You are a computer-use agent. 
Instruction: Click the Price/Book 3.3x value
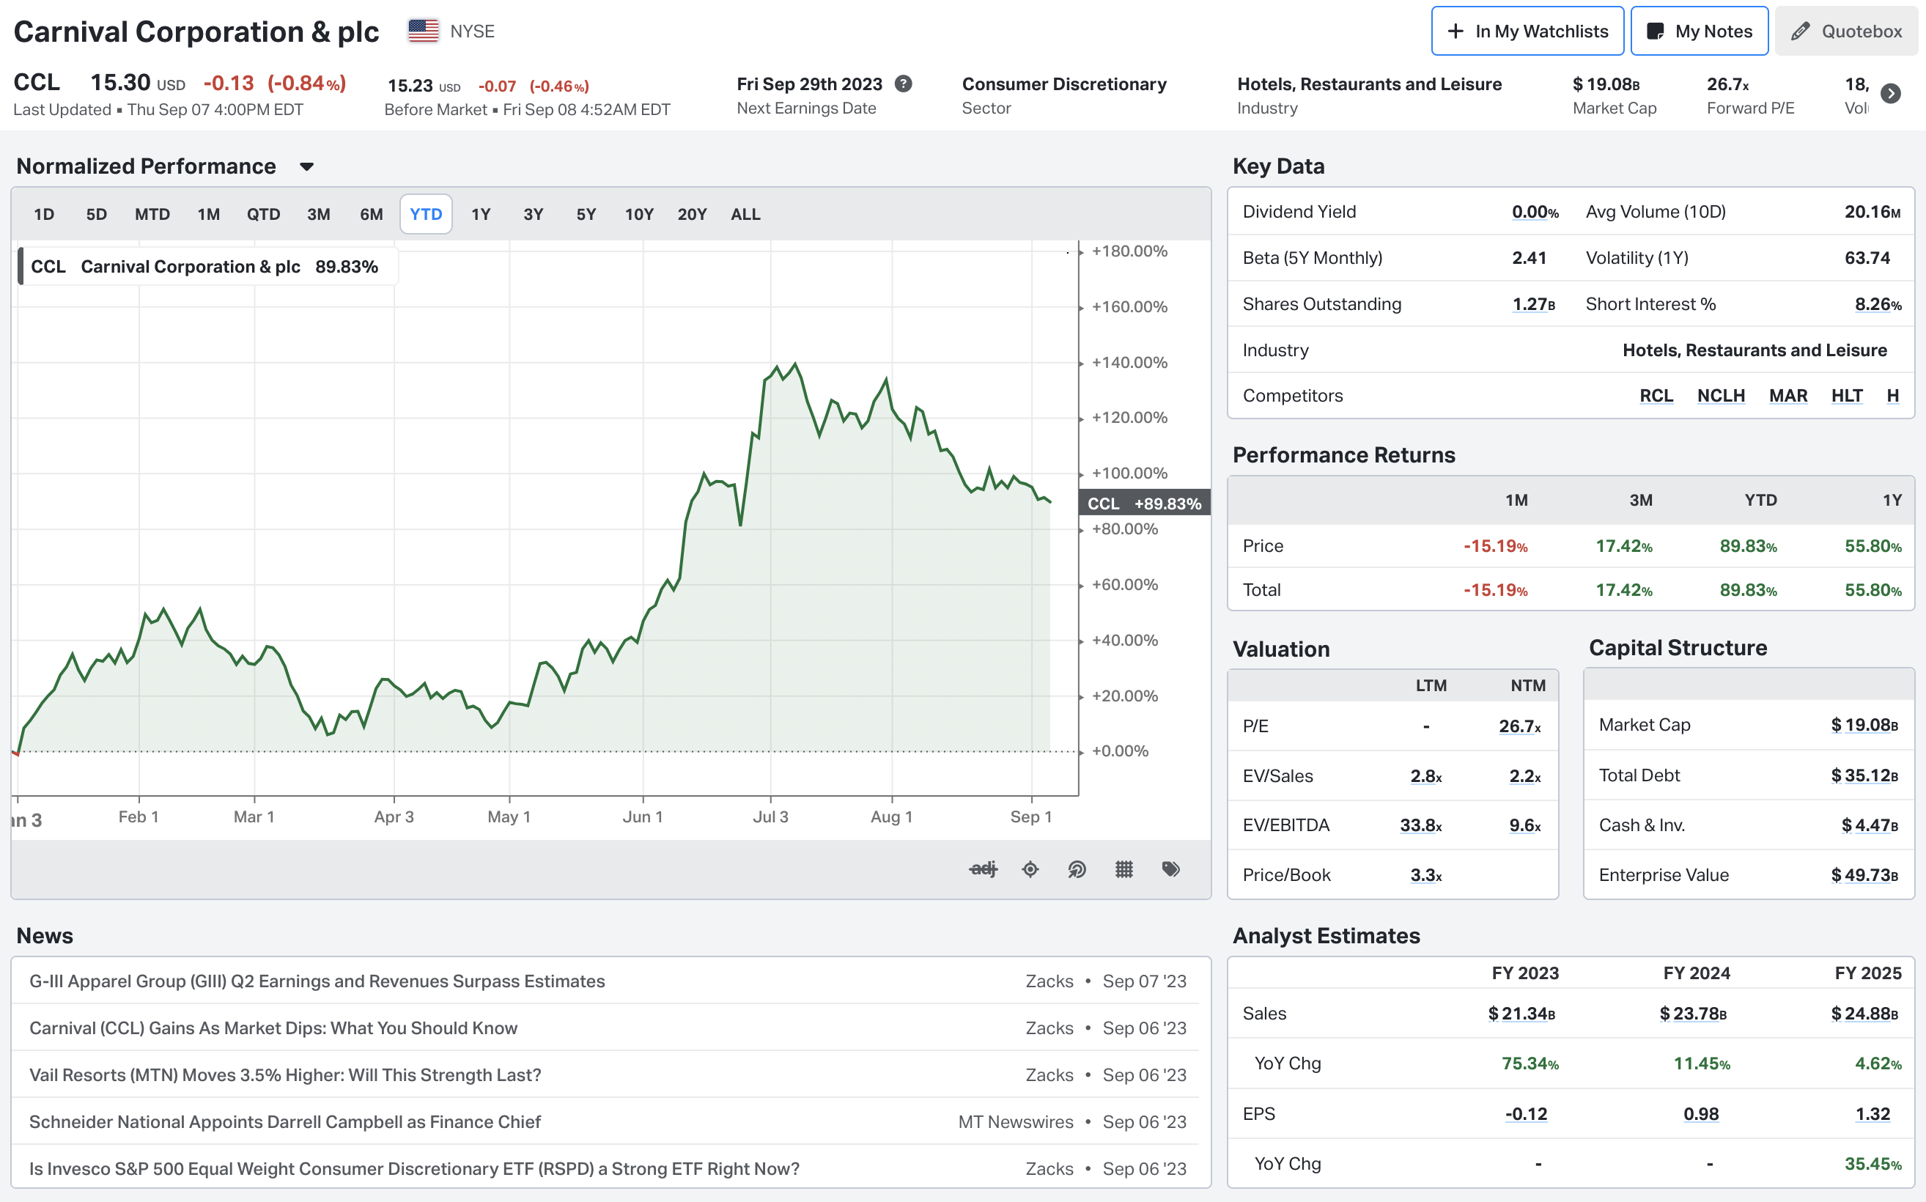point(1426,874)
